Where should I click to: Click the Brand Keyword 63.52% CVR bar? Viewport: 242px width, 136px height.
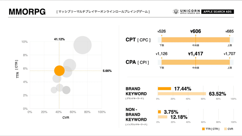coord(182,94)
